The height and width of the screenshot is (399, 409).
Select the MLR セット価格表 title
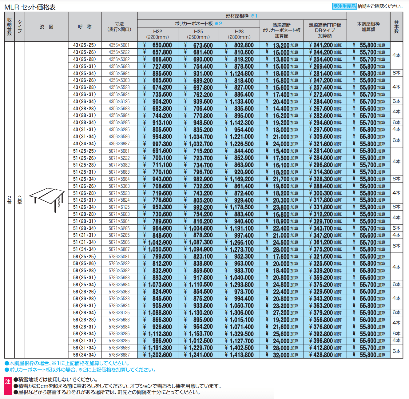tap(30, 7)
